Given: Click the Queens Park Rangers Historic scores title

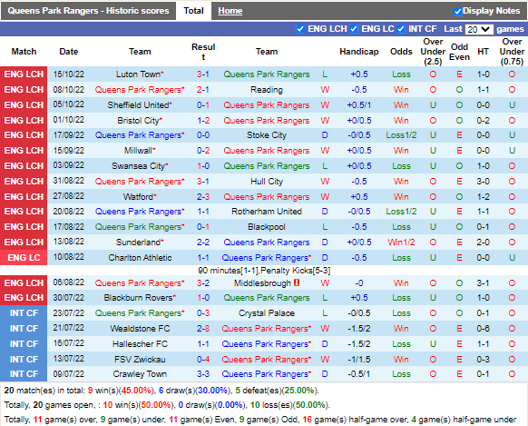Looking at the screenshot, I should [88, 11].
